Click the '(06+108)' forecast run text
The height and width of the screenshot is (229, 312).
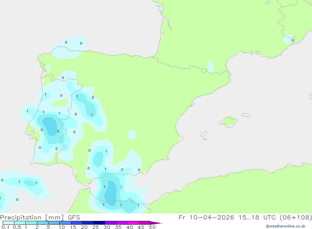[296, 217]
